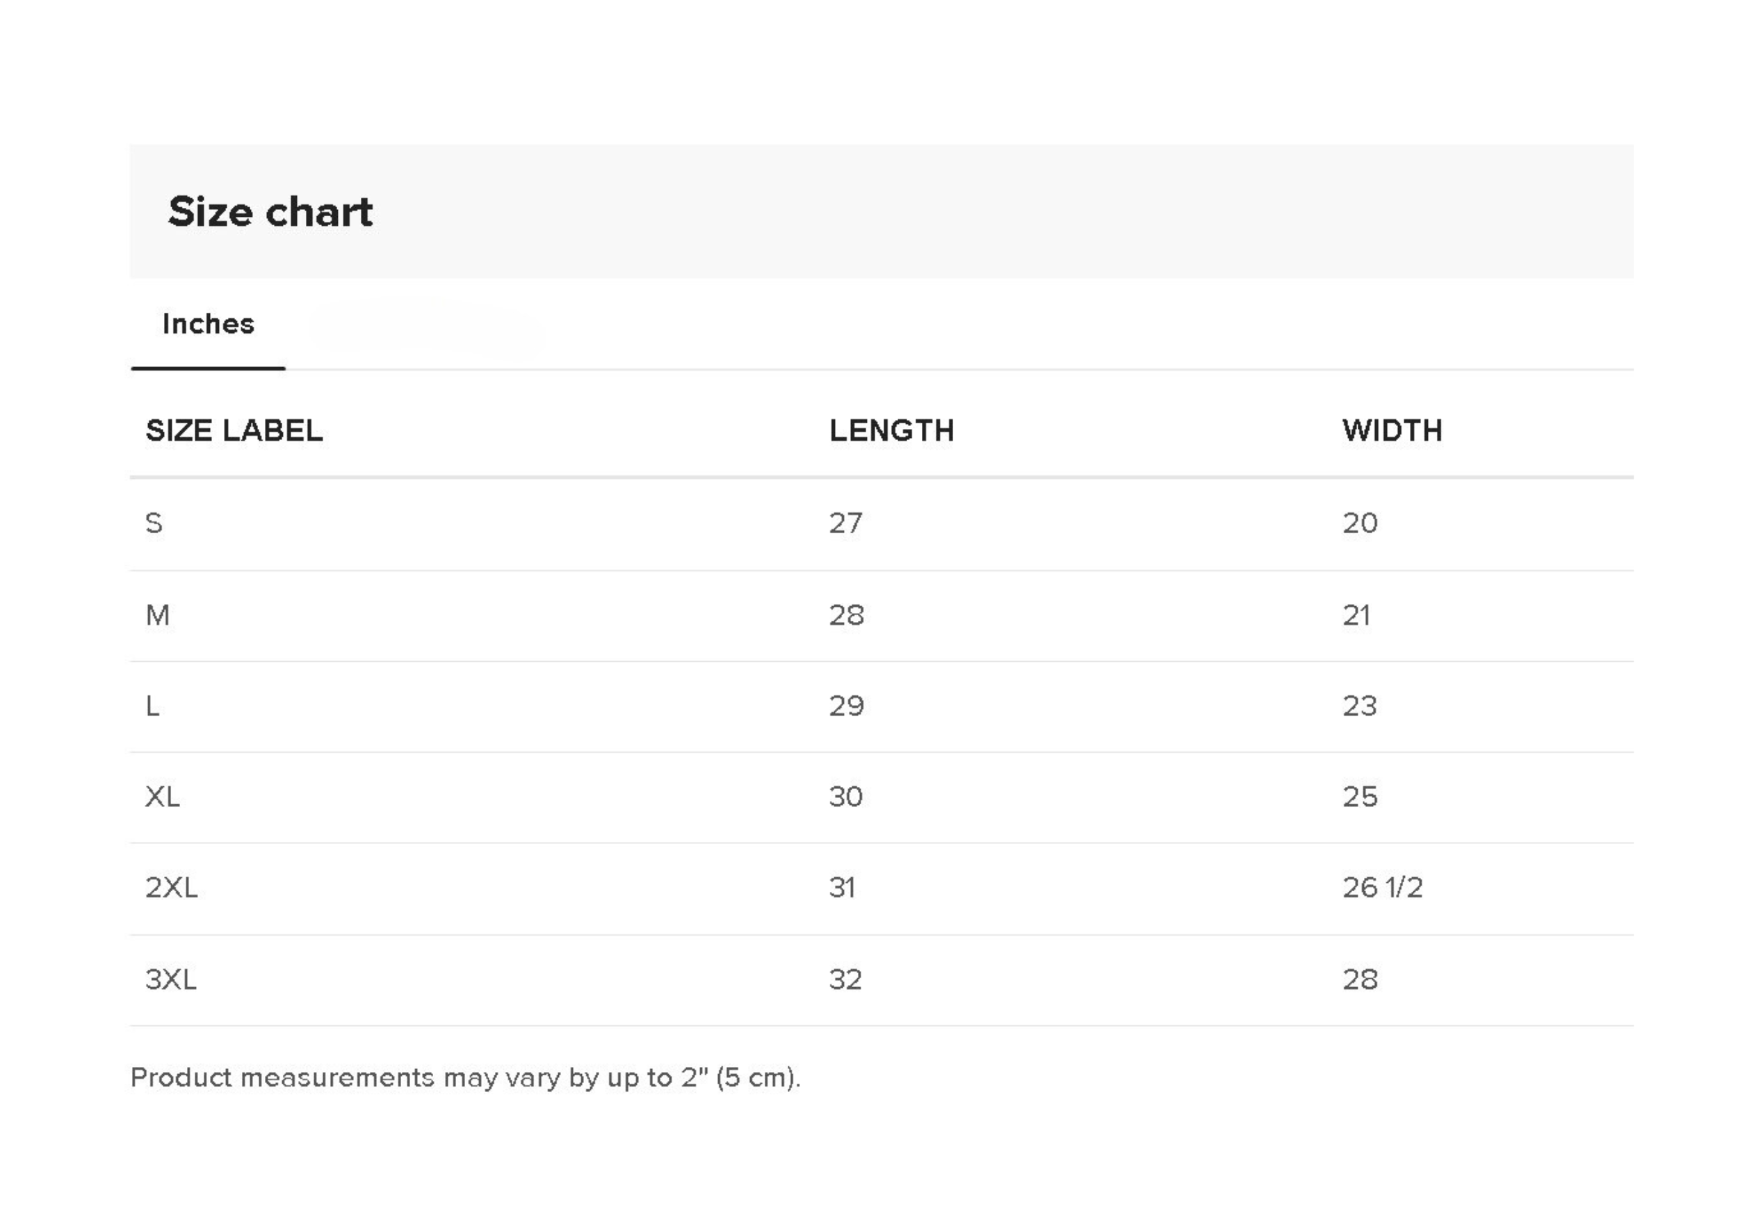Click the length value 27
Image resolution: width=1738 pixels, height=1229 pixels.
pos(845,523)
